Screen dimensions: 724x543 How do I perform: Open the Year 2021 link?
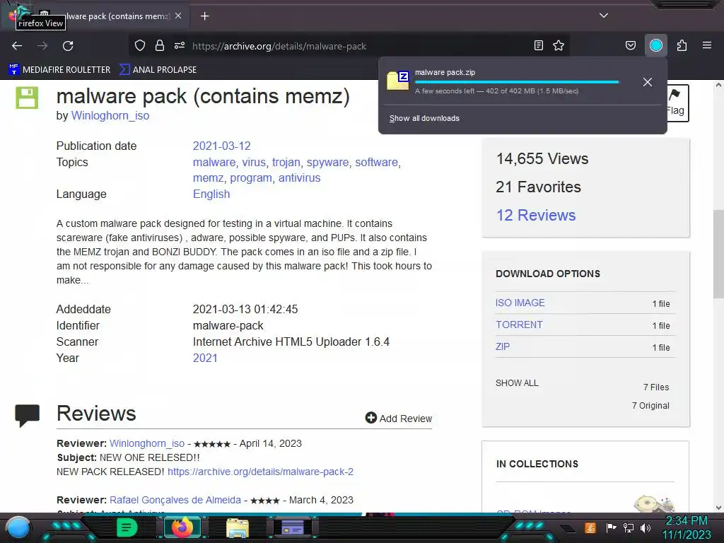coord(205,358)
